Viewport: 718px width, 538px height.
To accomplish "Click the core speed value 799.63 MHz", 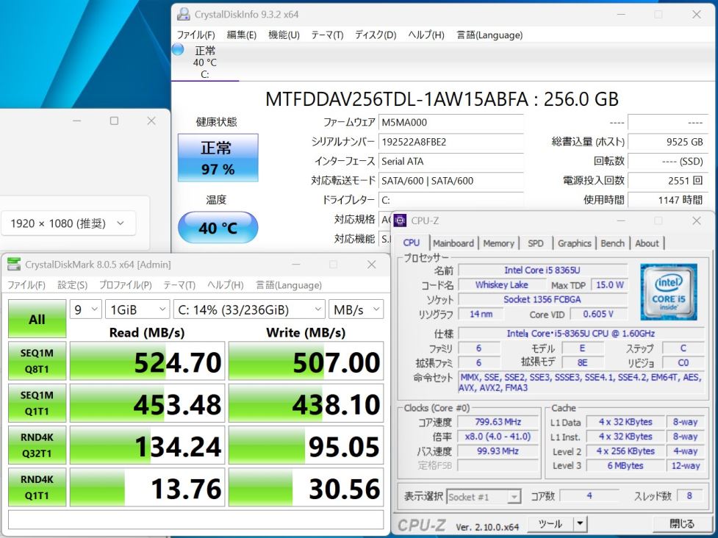I will point(498,422).
